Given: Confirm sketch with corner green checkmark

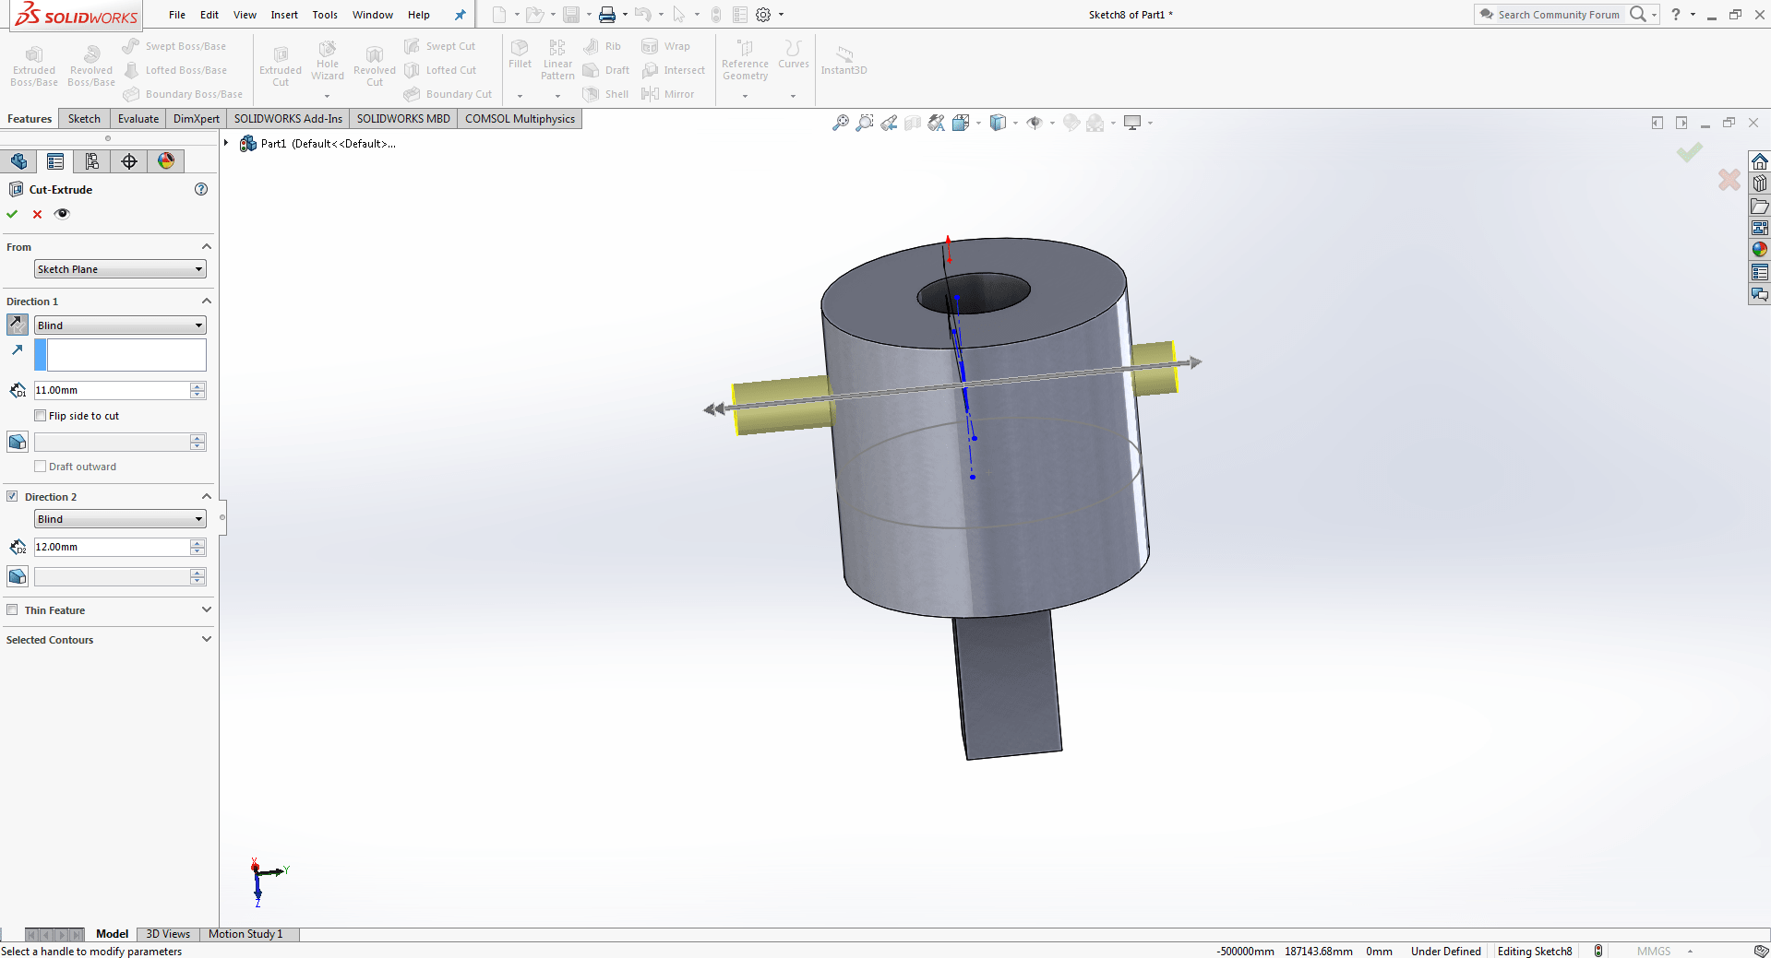Looking at the screenshot, I should (1690, 152).
